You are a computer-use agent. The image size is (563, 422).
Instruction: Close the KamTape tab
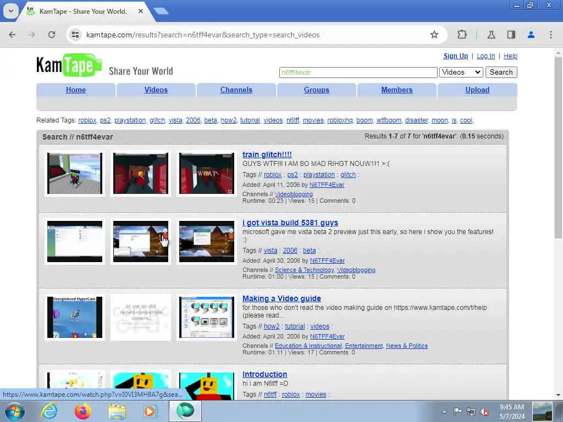point(141,11)
